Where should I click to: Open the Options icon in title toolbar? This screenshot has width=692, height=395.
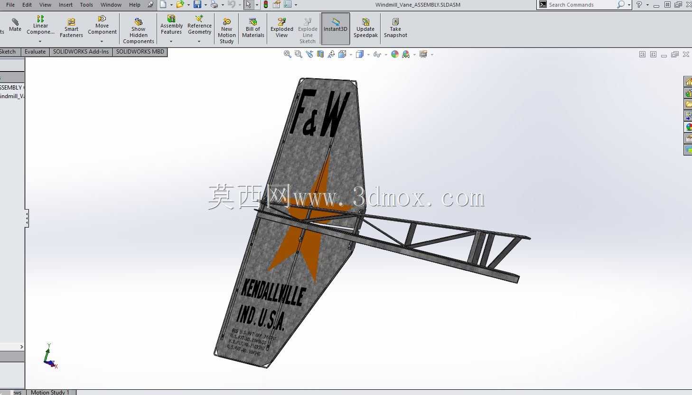click(x=287, y=5)
